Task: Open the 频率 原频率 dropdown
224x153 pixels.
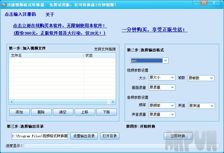Action: pyautogui.click(x=162, y=106)
